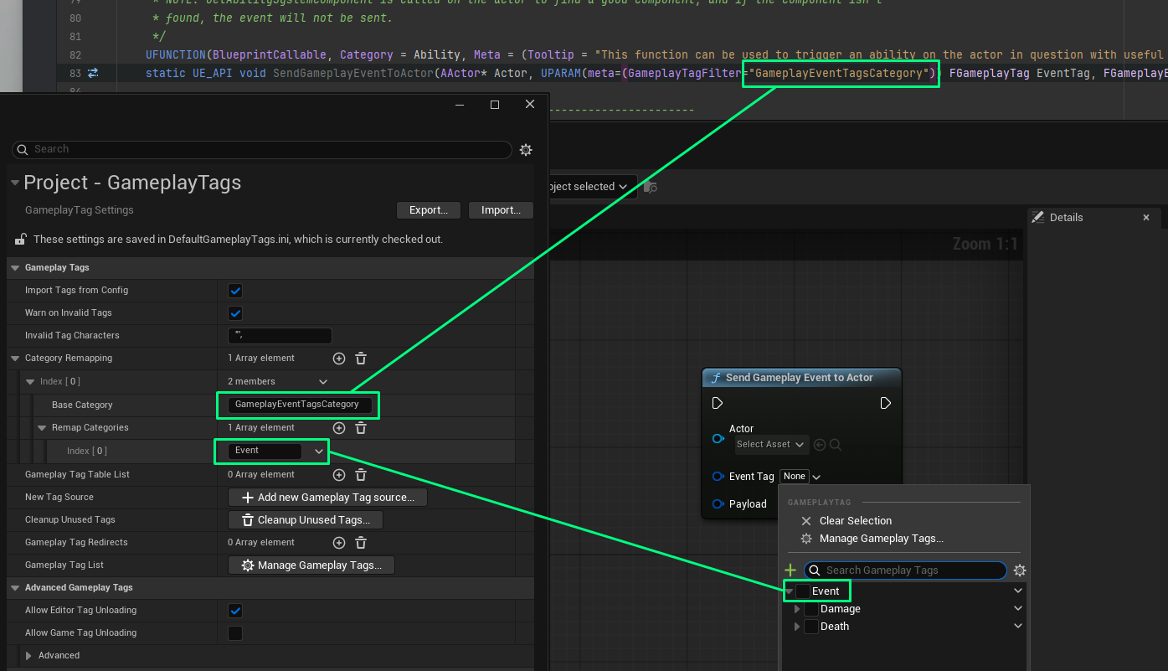Open settings gear beside the top Search field

click(526, 150)
